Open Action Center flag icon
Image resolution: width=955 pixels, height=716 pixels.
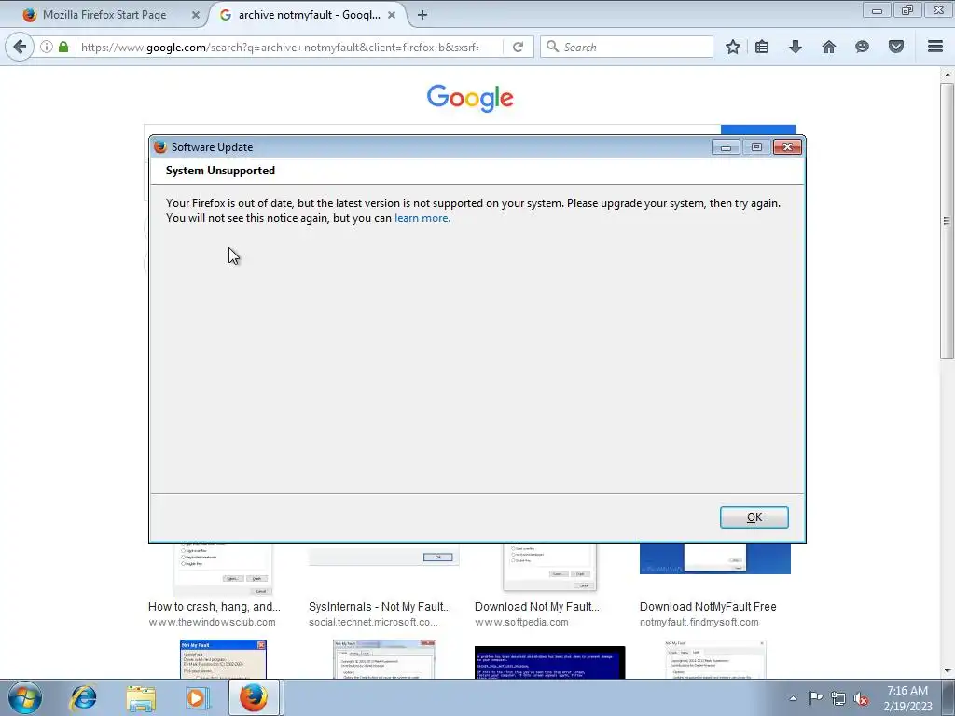pyautogui.click(x=815, y=697)
